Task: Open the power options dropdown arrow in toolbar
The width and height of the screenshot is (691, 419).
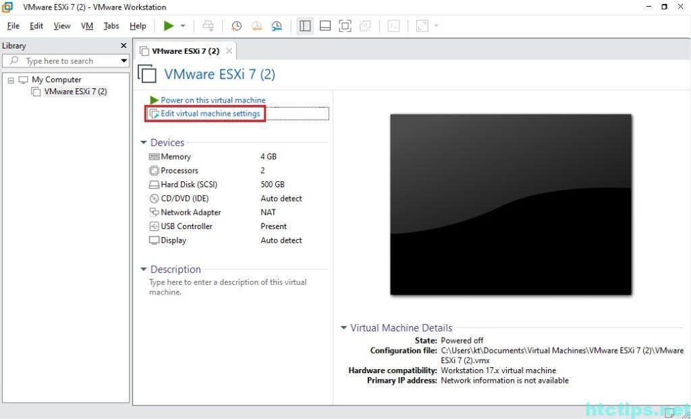Action: point(183,26)
